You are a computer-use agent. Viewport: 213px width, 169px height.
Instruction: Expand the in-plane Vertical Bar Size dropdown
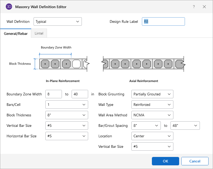[67, 126]
